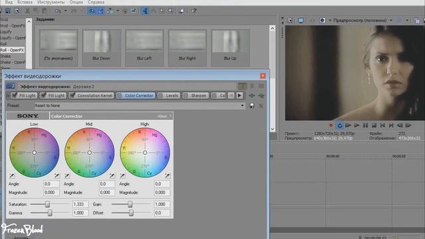Pick Mid complementary color eyedropper on left
The width and height of the screenshot is (425, 239).
pyautogui.click(x=67, y=175)
